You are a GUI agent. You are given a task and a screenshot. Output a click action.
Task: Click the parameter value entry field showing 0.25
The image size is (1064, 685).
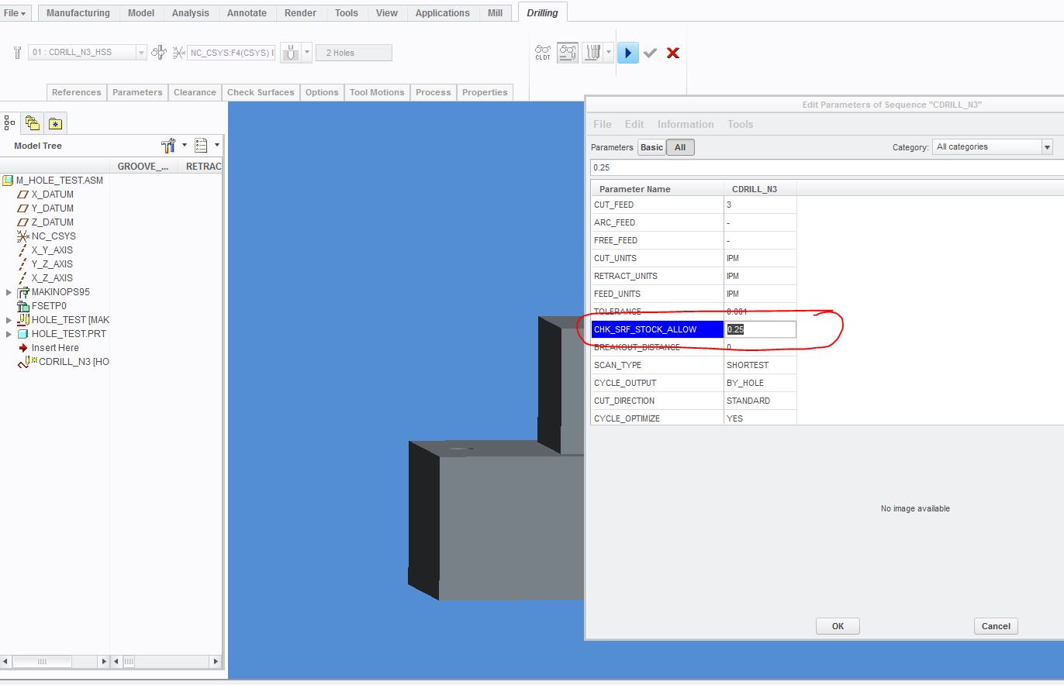(x=827, y=167)
